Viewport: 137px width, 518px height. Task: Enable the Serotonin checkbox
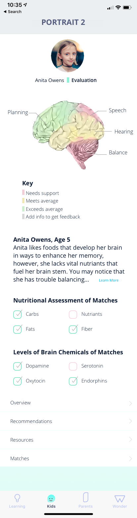tap(73, 366)
